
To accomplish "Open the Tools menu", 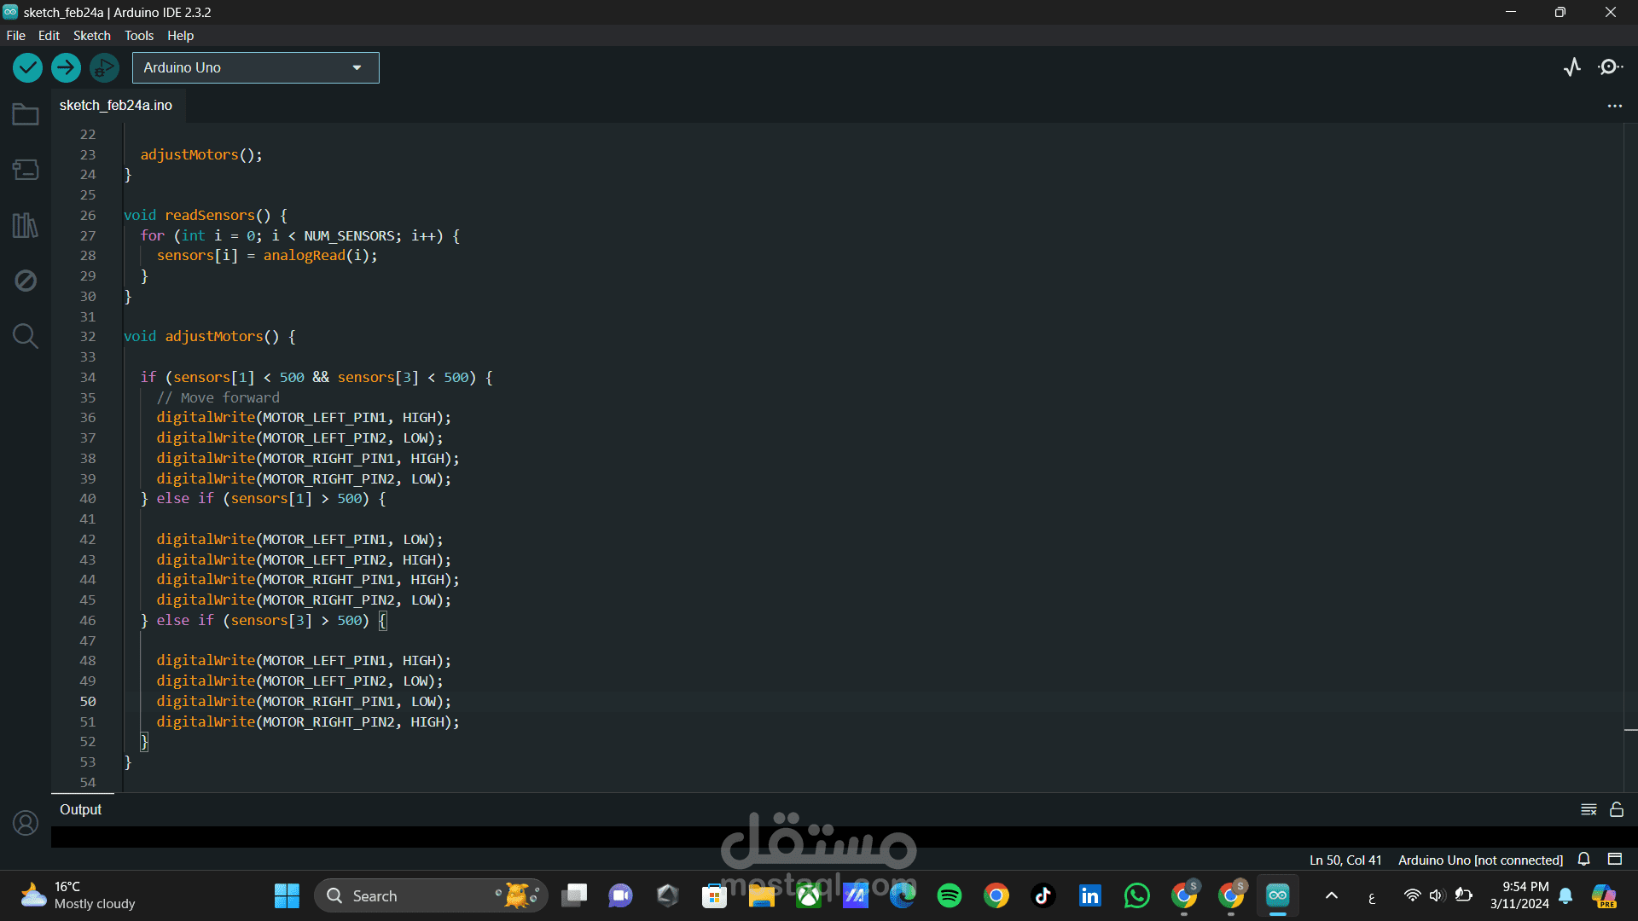I will pos(138,35).
